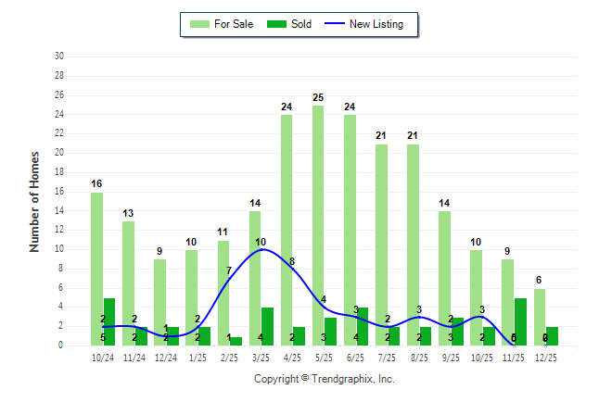Click the 12/25 For Sale bar labeled 6
Image resolution: width=599 pixels, height=402 pixels.
[540, 317]
